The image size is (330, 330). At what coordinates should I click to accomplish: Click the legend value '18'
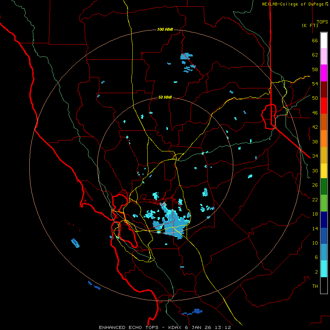coord(315,214)
